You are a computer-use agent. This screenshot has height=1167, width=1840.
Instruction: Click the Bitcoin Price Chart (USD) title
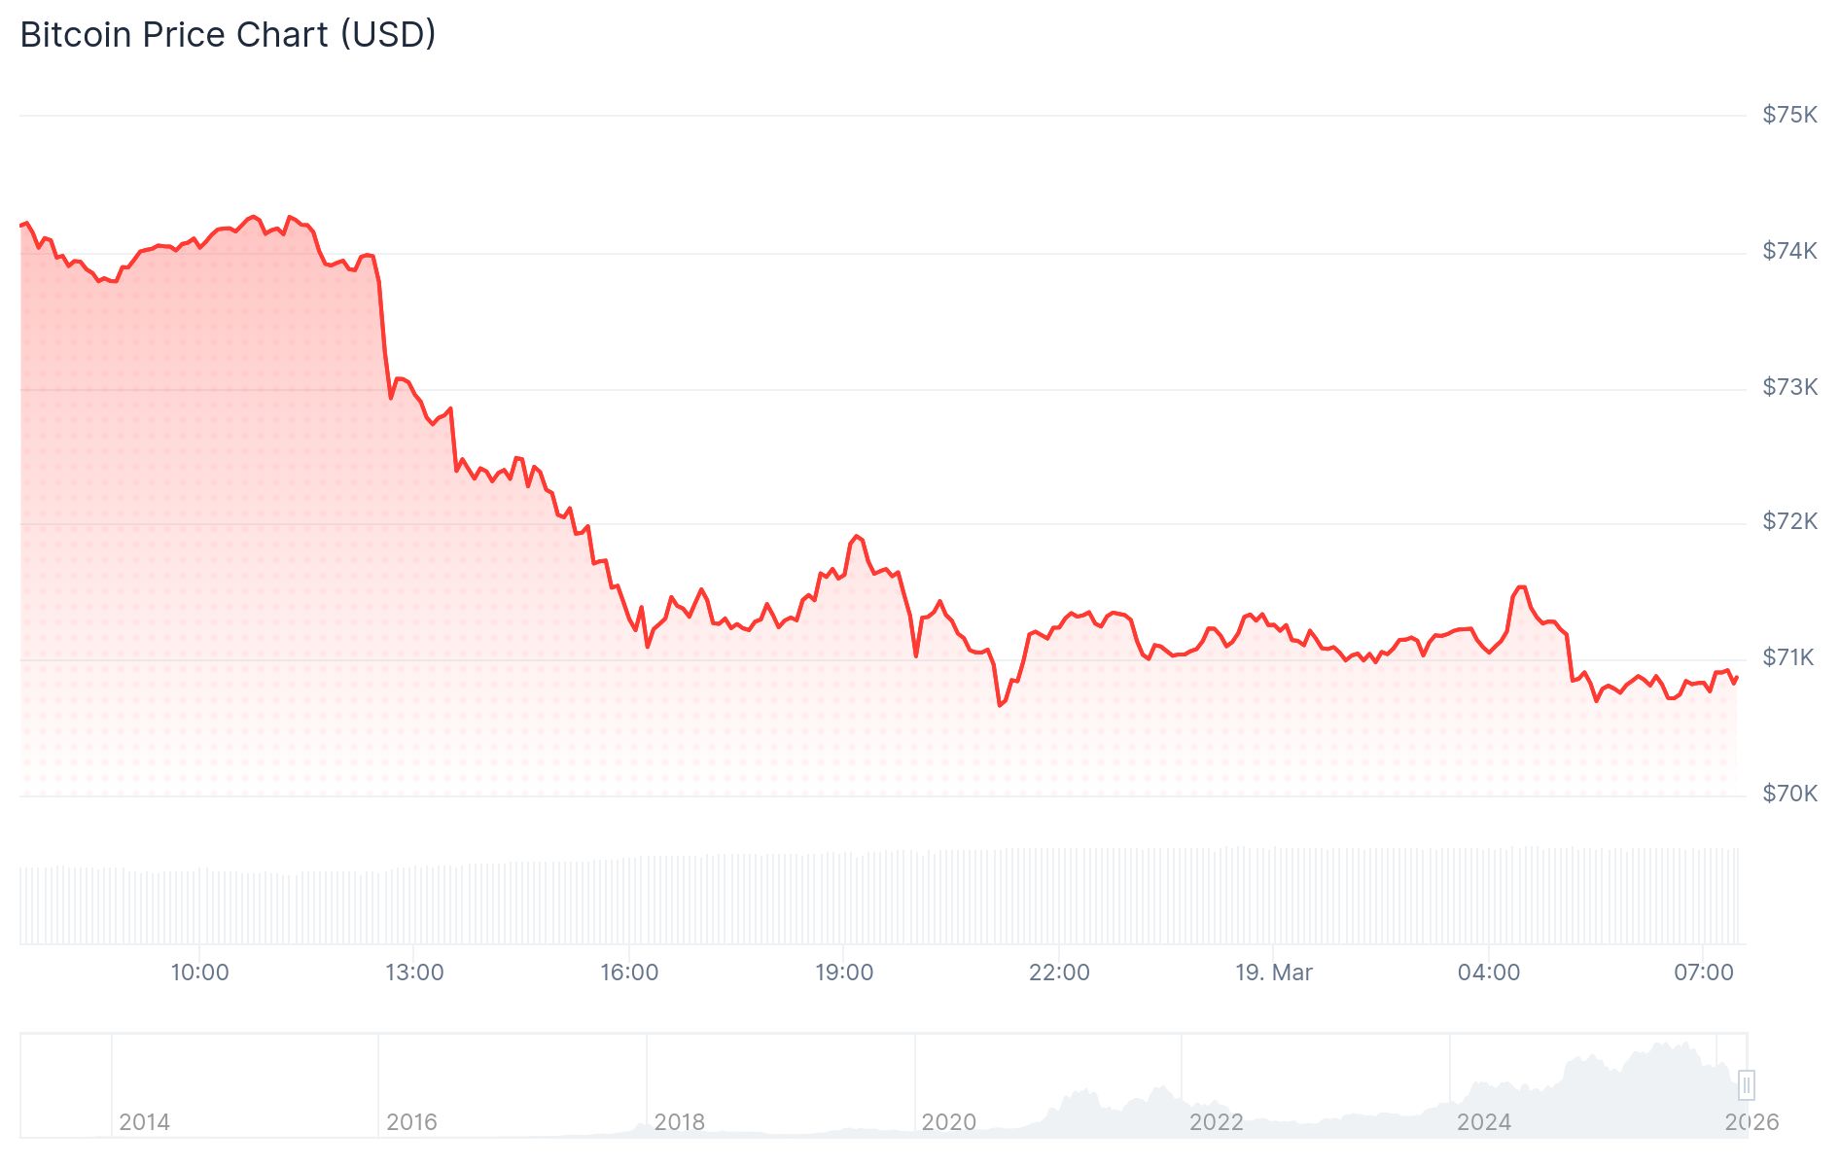point(228,35)
